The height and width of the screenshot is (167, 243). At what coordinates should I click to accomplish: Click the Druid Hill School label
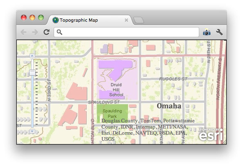[x=116, y=90]
